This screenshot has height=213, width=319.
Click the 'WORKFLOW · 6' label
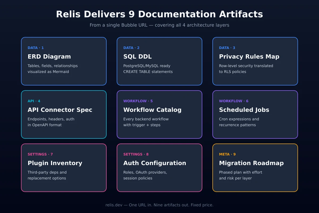pyautogui.click(x=234, y=101)
